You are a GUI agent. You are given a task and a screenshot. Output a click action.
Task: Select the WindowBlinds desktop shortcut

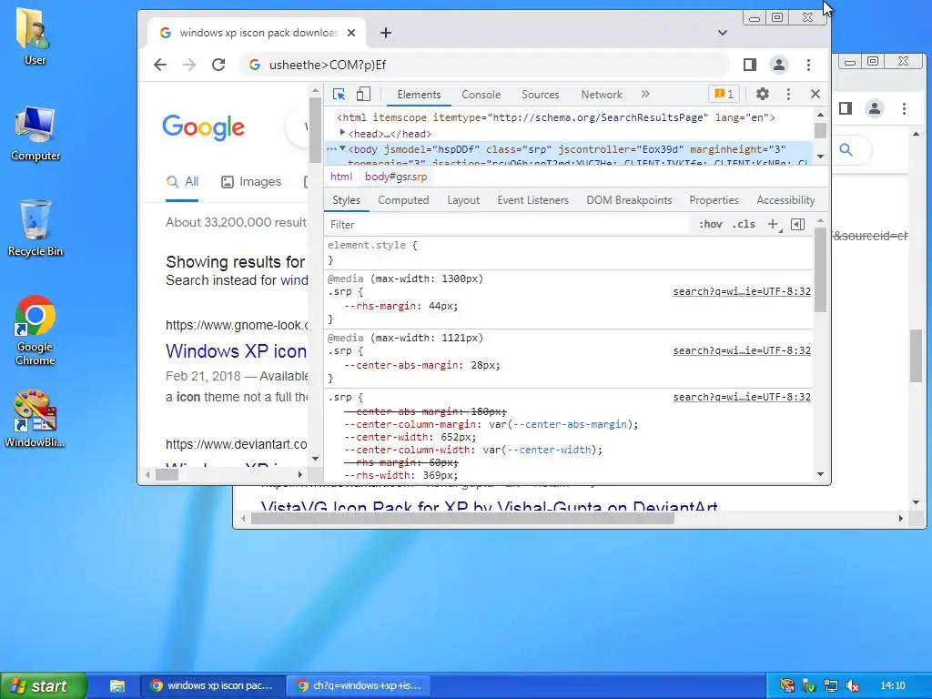tap(35, 419)
